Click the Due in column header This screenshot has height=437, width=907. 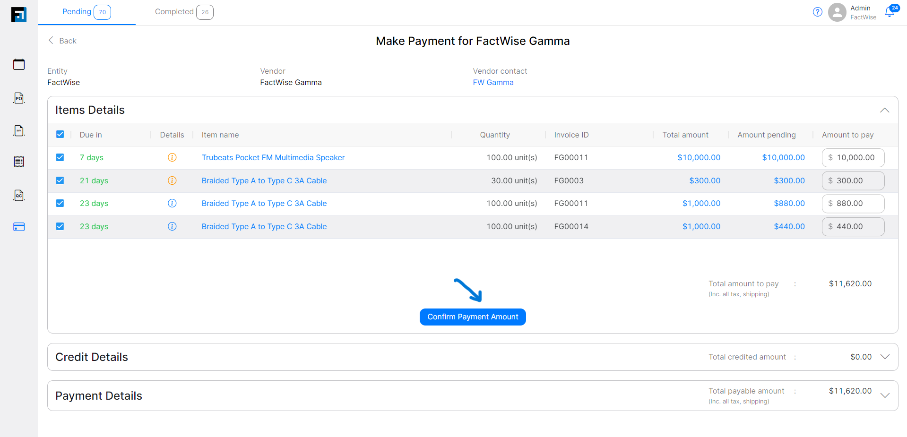[x=91, y=135]
